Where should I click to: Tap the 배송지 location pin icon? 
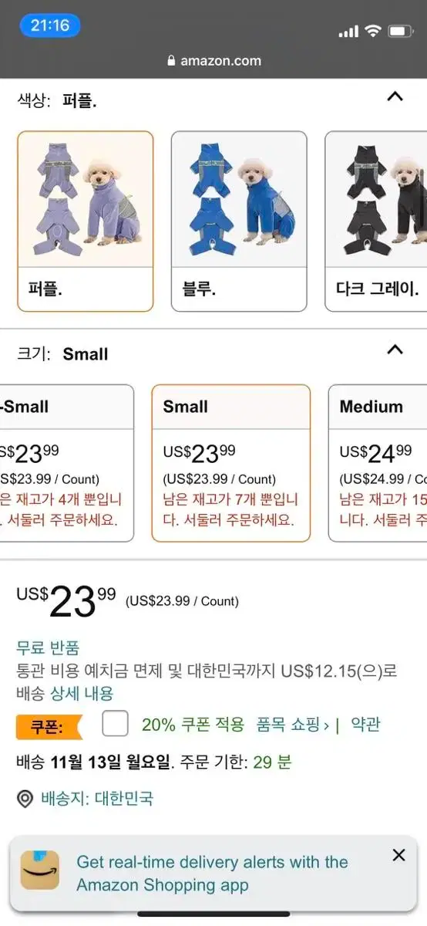[25, 799]
